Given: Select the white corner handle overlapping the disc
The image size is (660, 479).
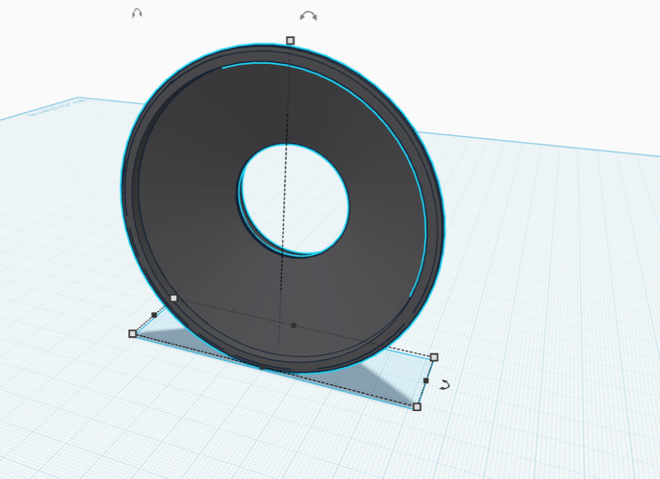Looking at the screenshot, I should (x=174, y=298).
